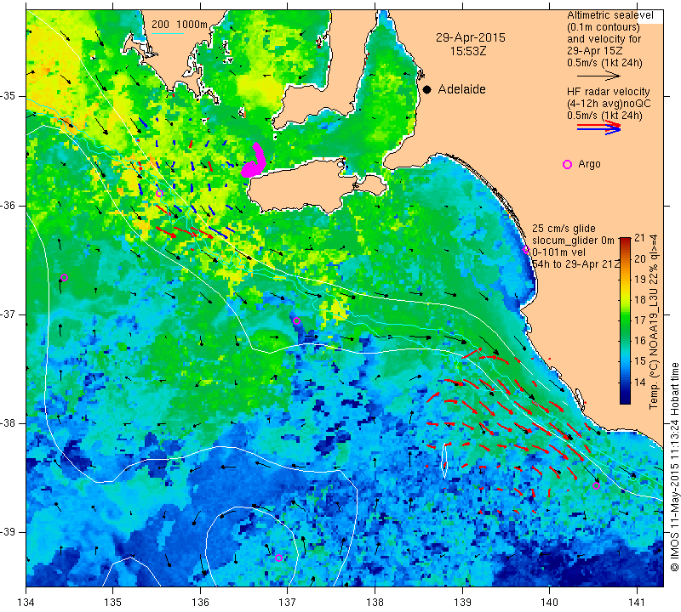Click the "29-Apr-2015" date text

471,37
